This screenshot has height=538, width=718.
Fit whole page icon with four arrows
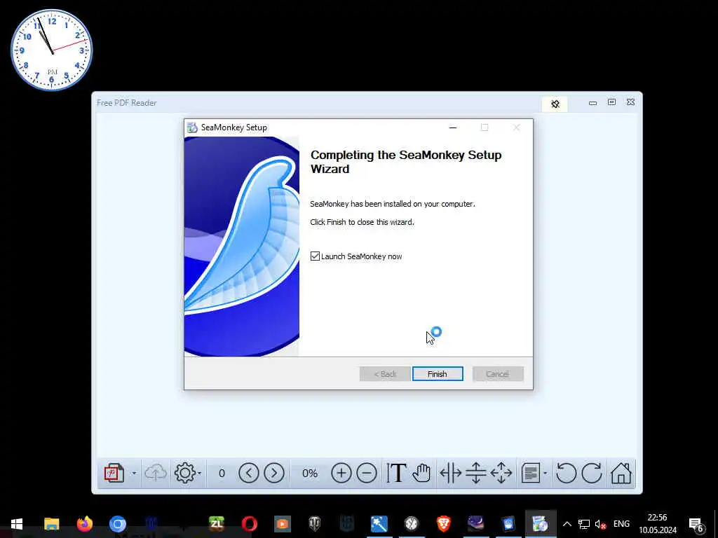pyautogui.click(x=501, y=473)
